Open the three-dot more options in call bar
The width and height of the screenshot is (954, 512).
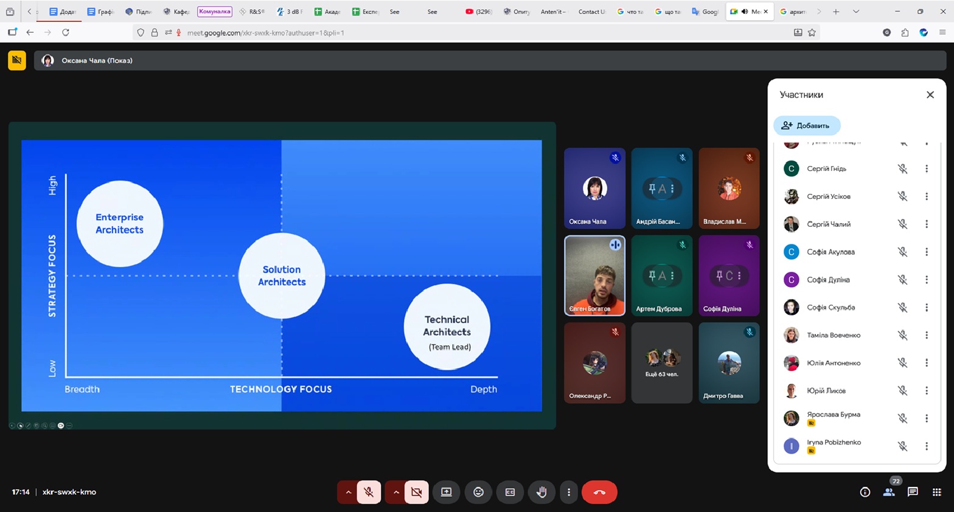pos(569,492)
